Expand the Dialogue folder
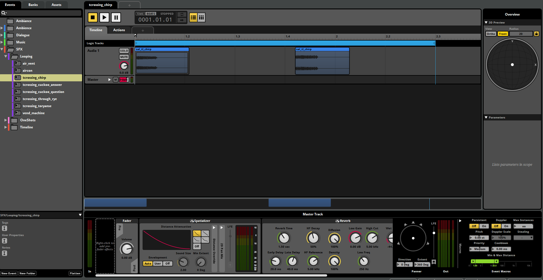Screen dimensions: 543x280 [x=2, y=35]
